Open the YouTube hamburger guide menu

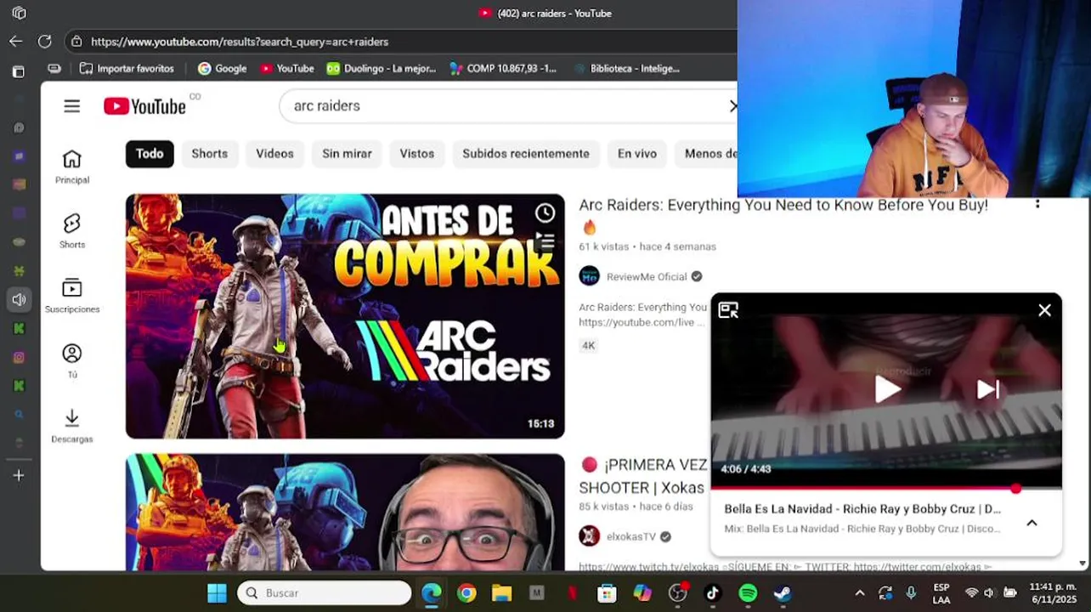coord(71,105)
